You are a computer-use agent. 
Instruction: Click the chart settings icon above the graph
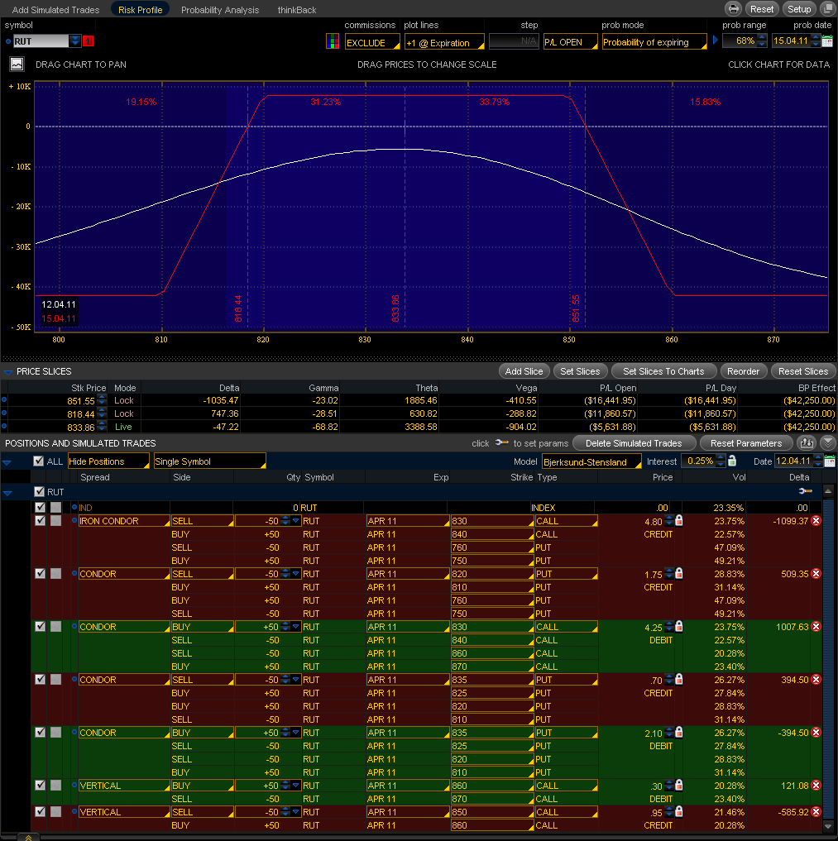pos(17,65)
